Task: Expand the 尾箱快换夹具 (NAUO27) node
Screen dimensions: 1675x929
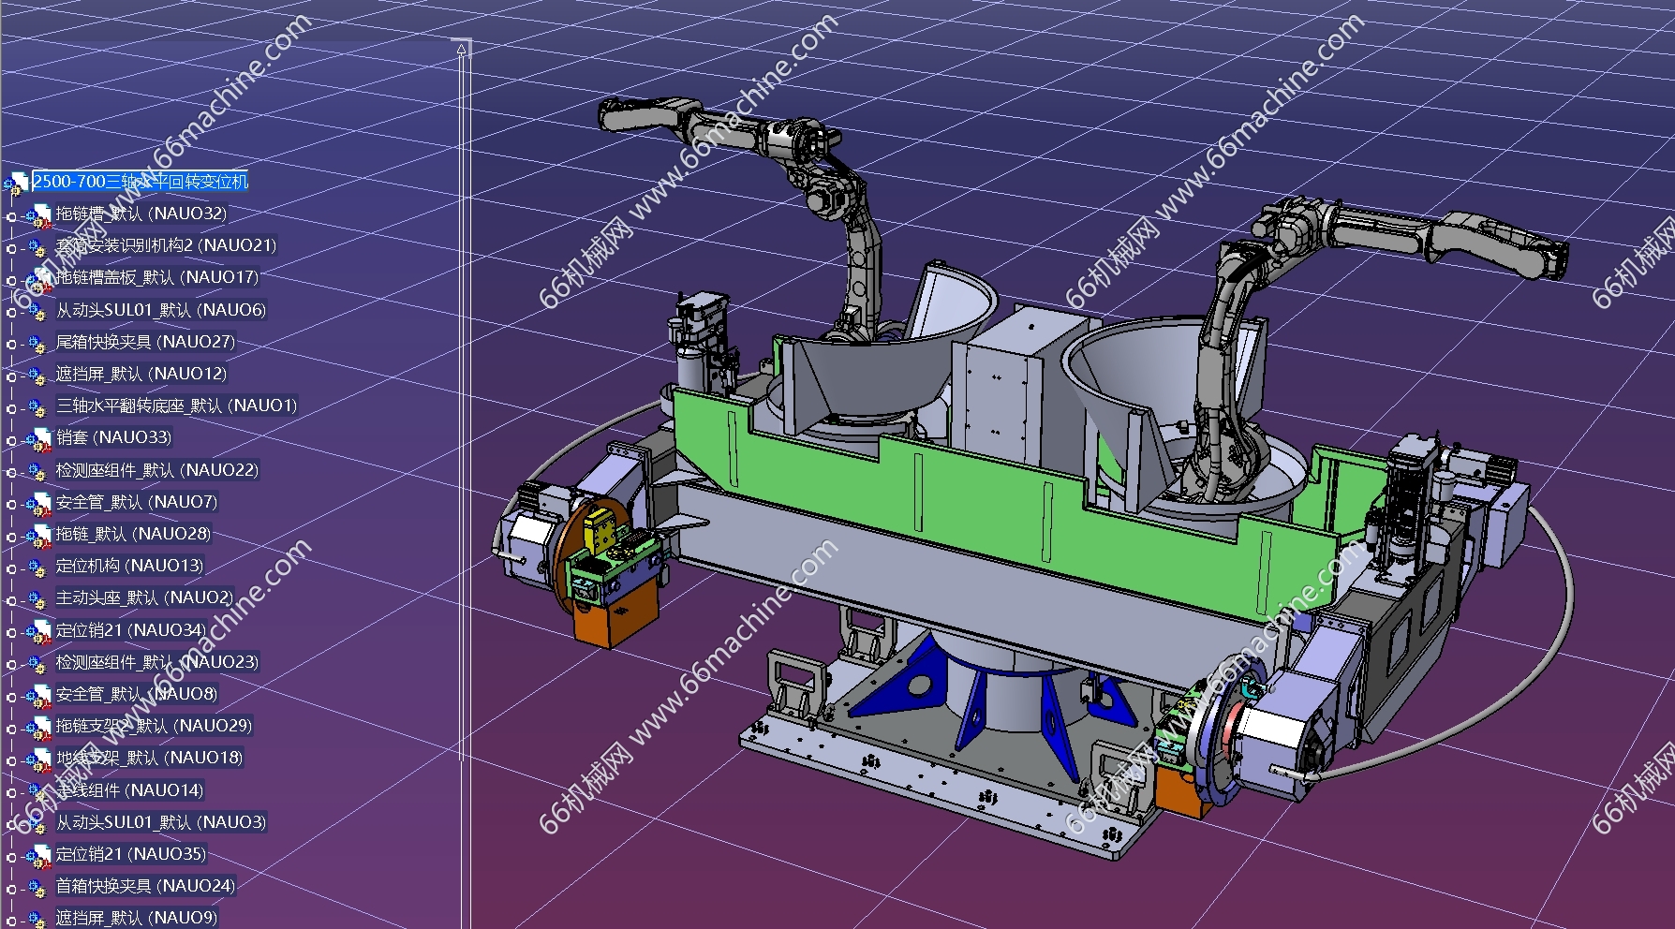Action: [x=11, y=344]
